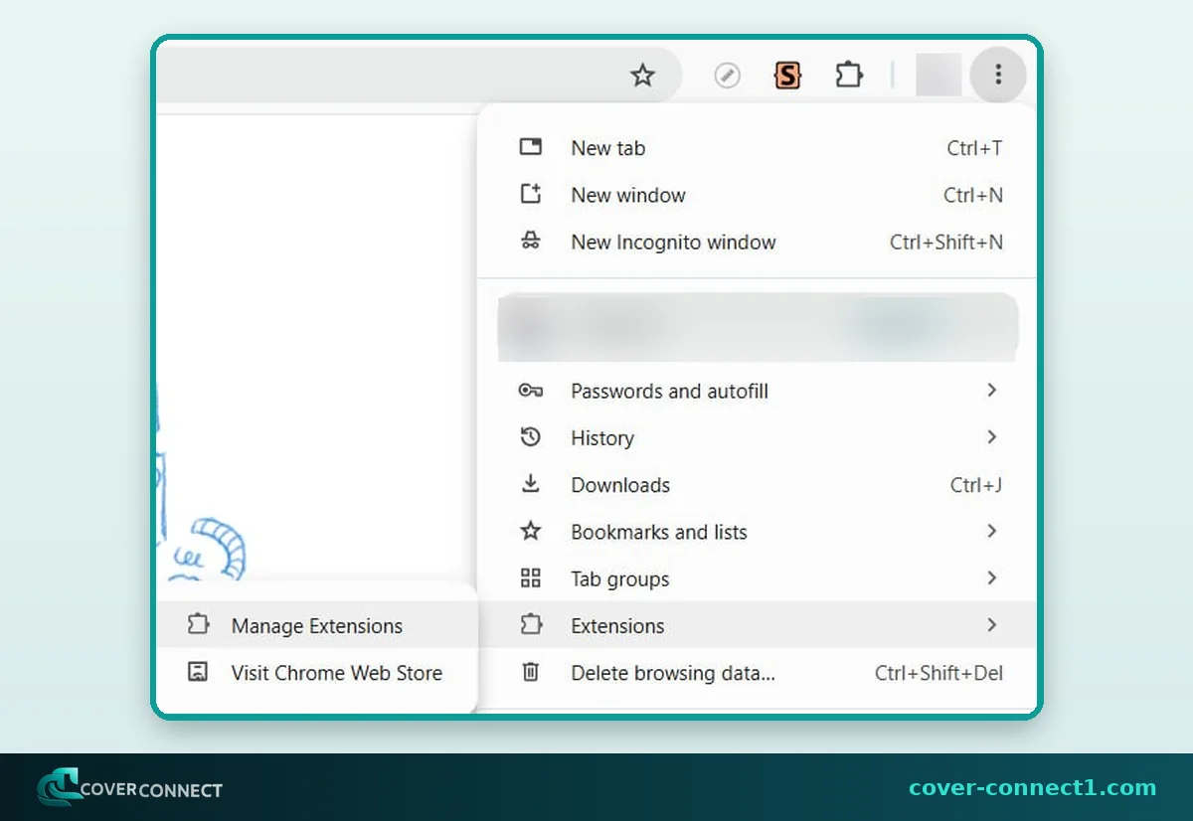The image size is (1193, 821).
Task: Click the grey pencil extension icon
Action: 728,76
